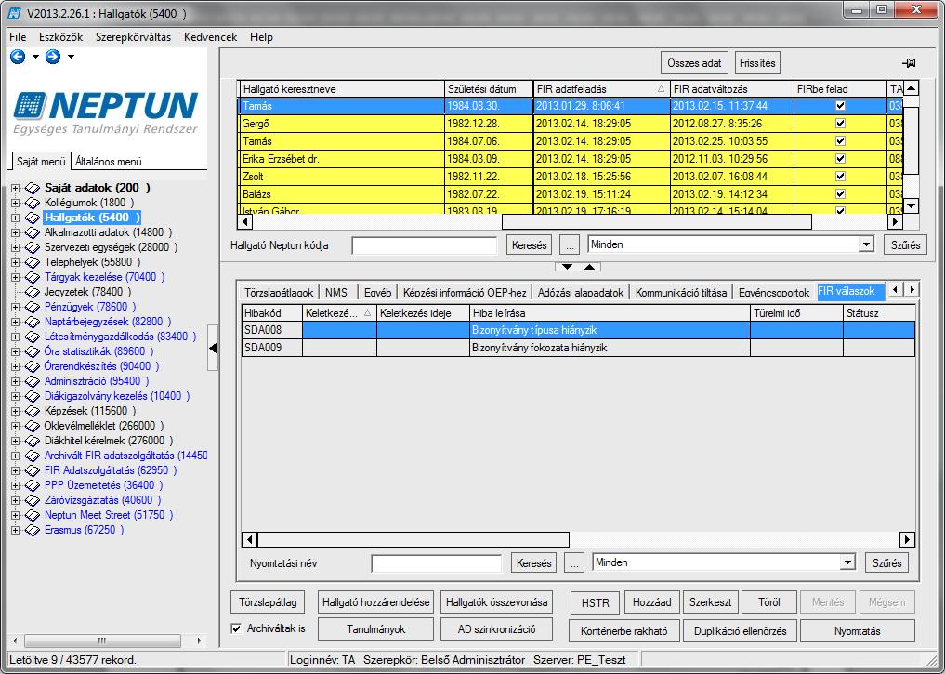Open the Kedvencek menu
945x674 pixels.
tap(210, 37)
